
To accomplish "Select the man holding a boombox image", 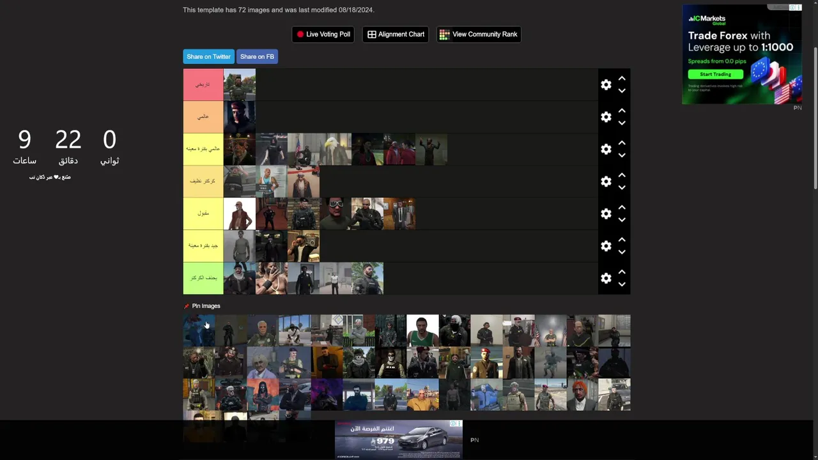I will pyautogui.click(x=304, y=246).
